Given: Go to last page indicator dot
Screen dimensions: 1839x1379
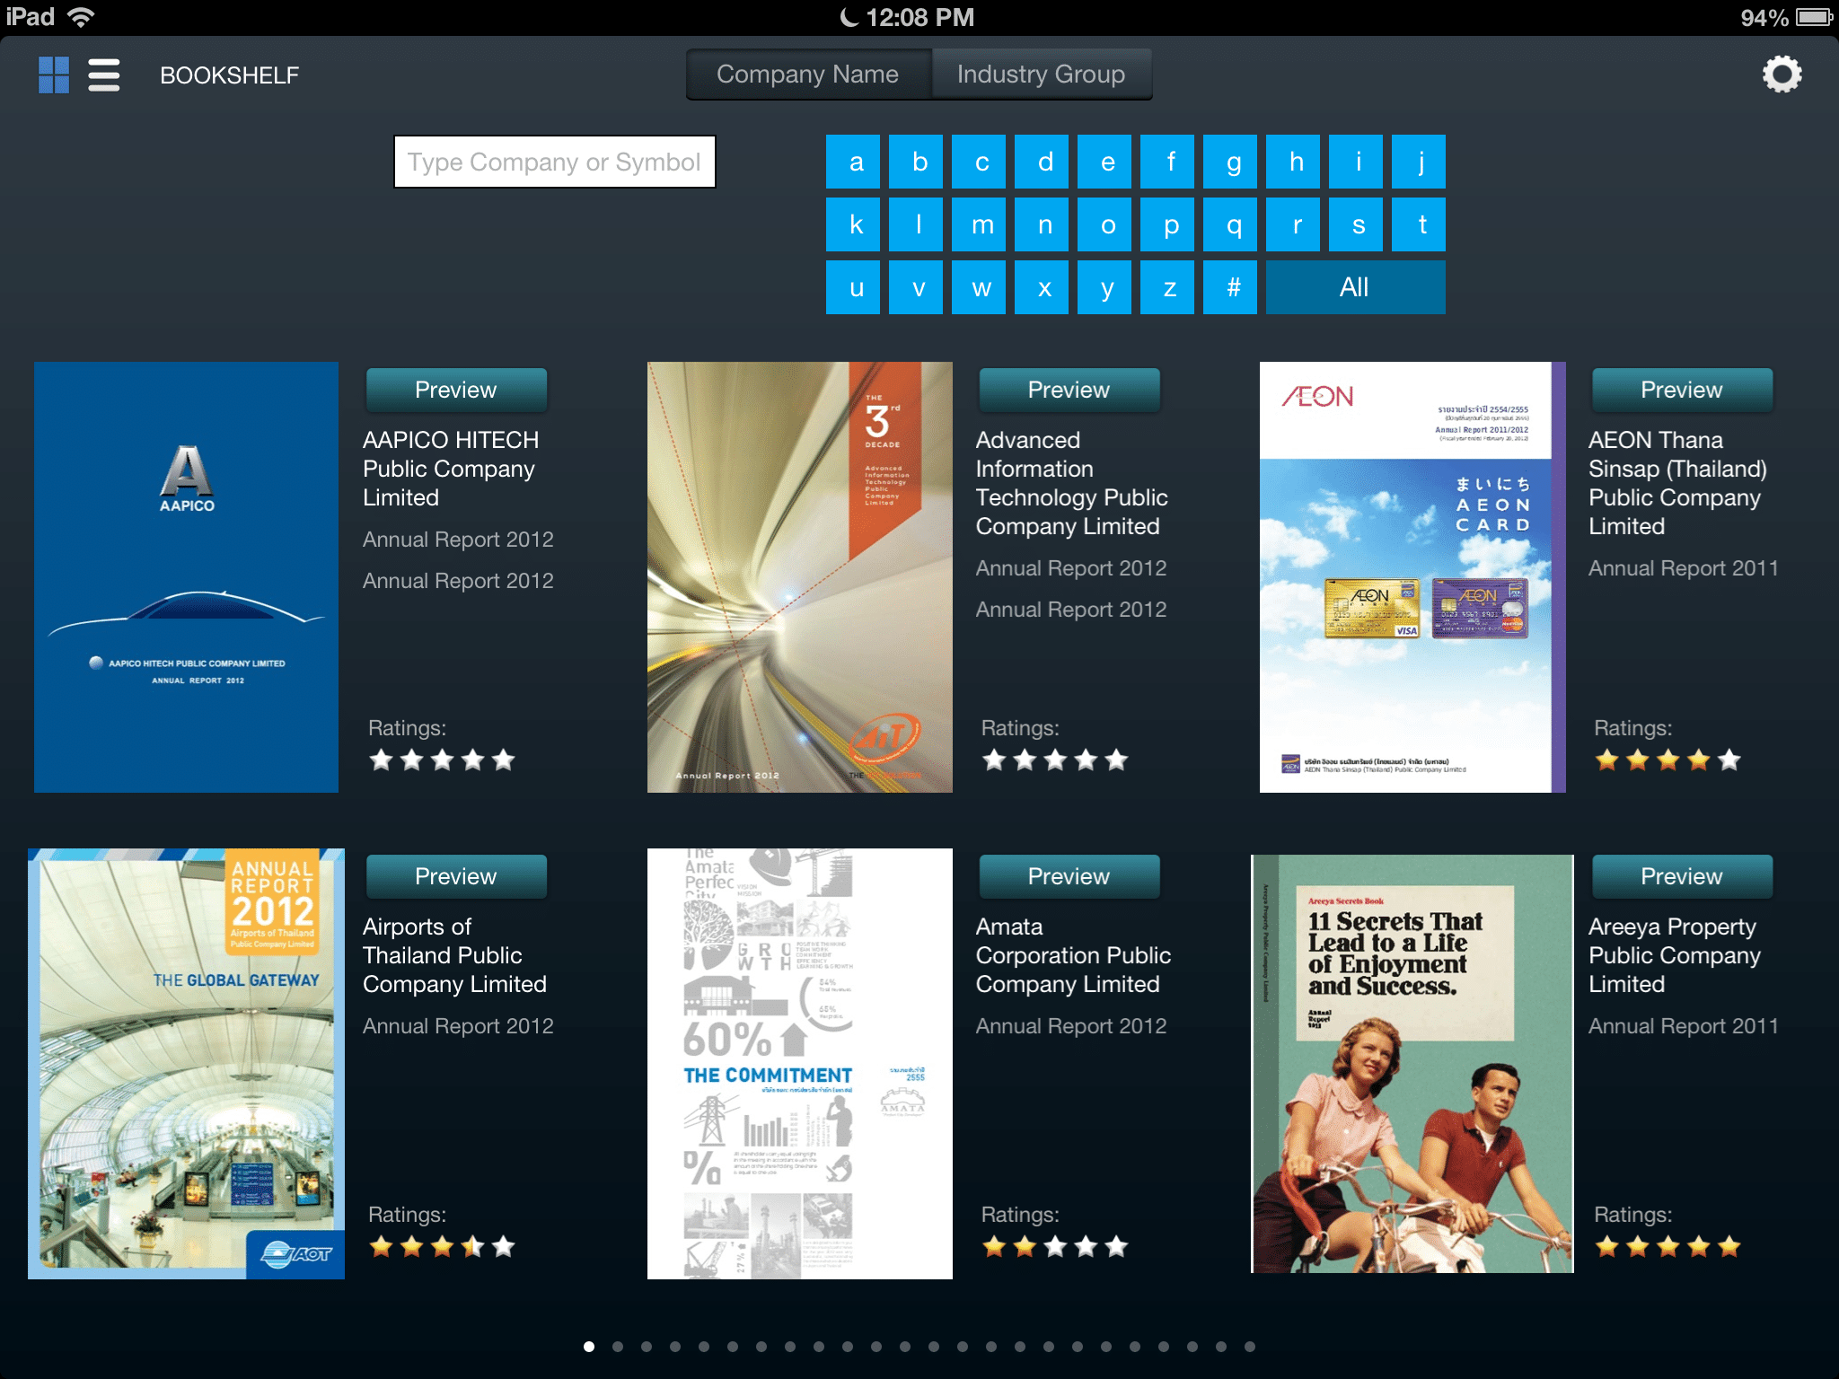Looking at the screenshot, I should coord(1250,1347).
